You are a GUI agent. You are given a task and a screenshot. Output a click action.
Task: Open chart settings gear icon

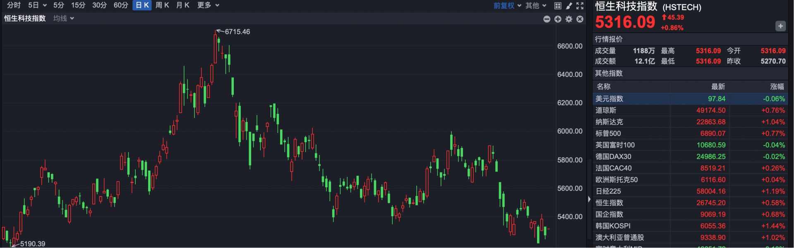click(x=569, y=19)
